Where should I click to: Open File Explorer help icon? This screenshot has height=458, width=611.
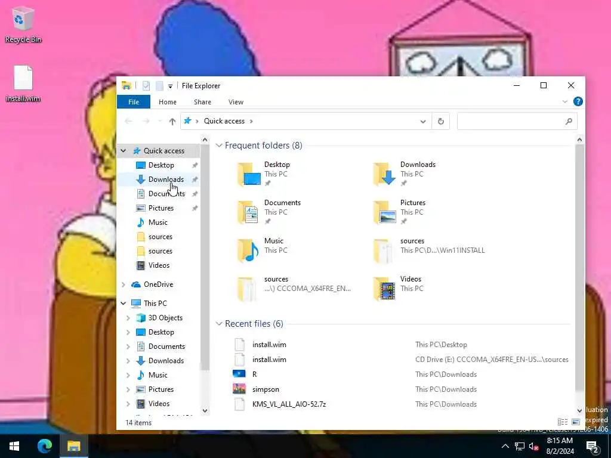[x=578, y=101]
